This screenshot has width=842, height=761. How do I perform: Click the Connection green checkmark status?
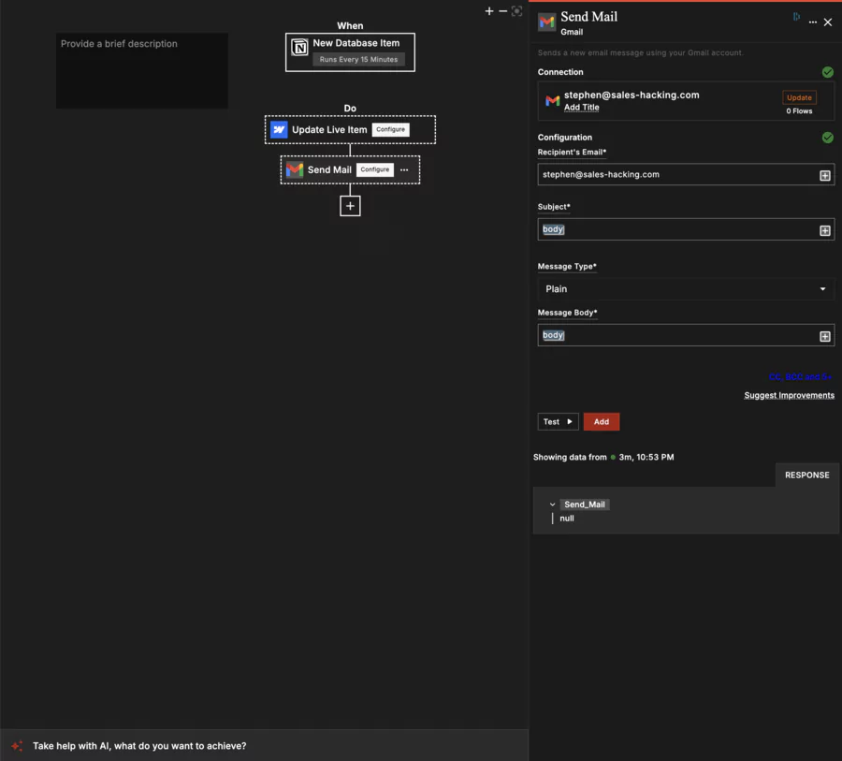[828, 72]
